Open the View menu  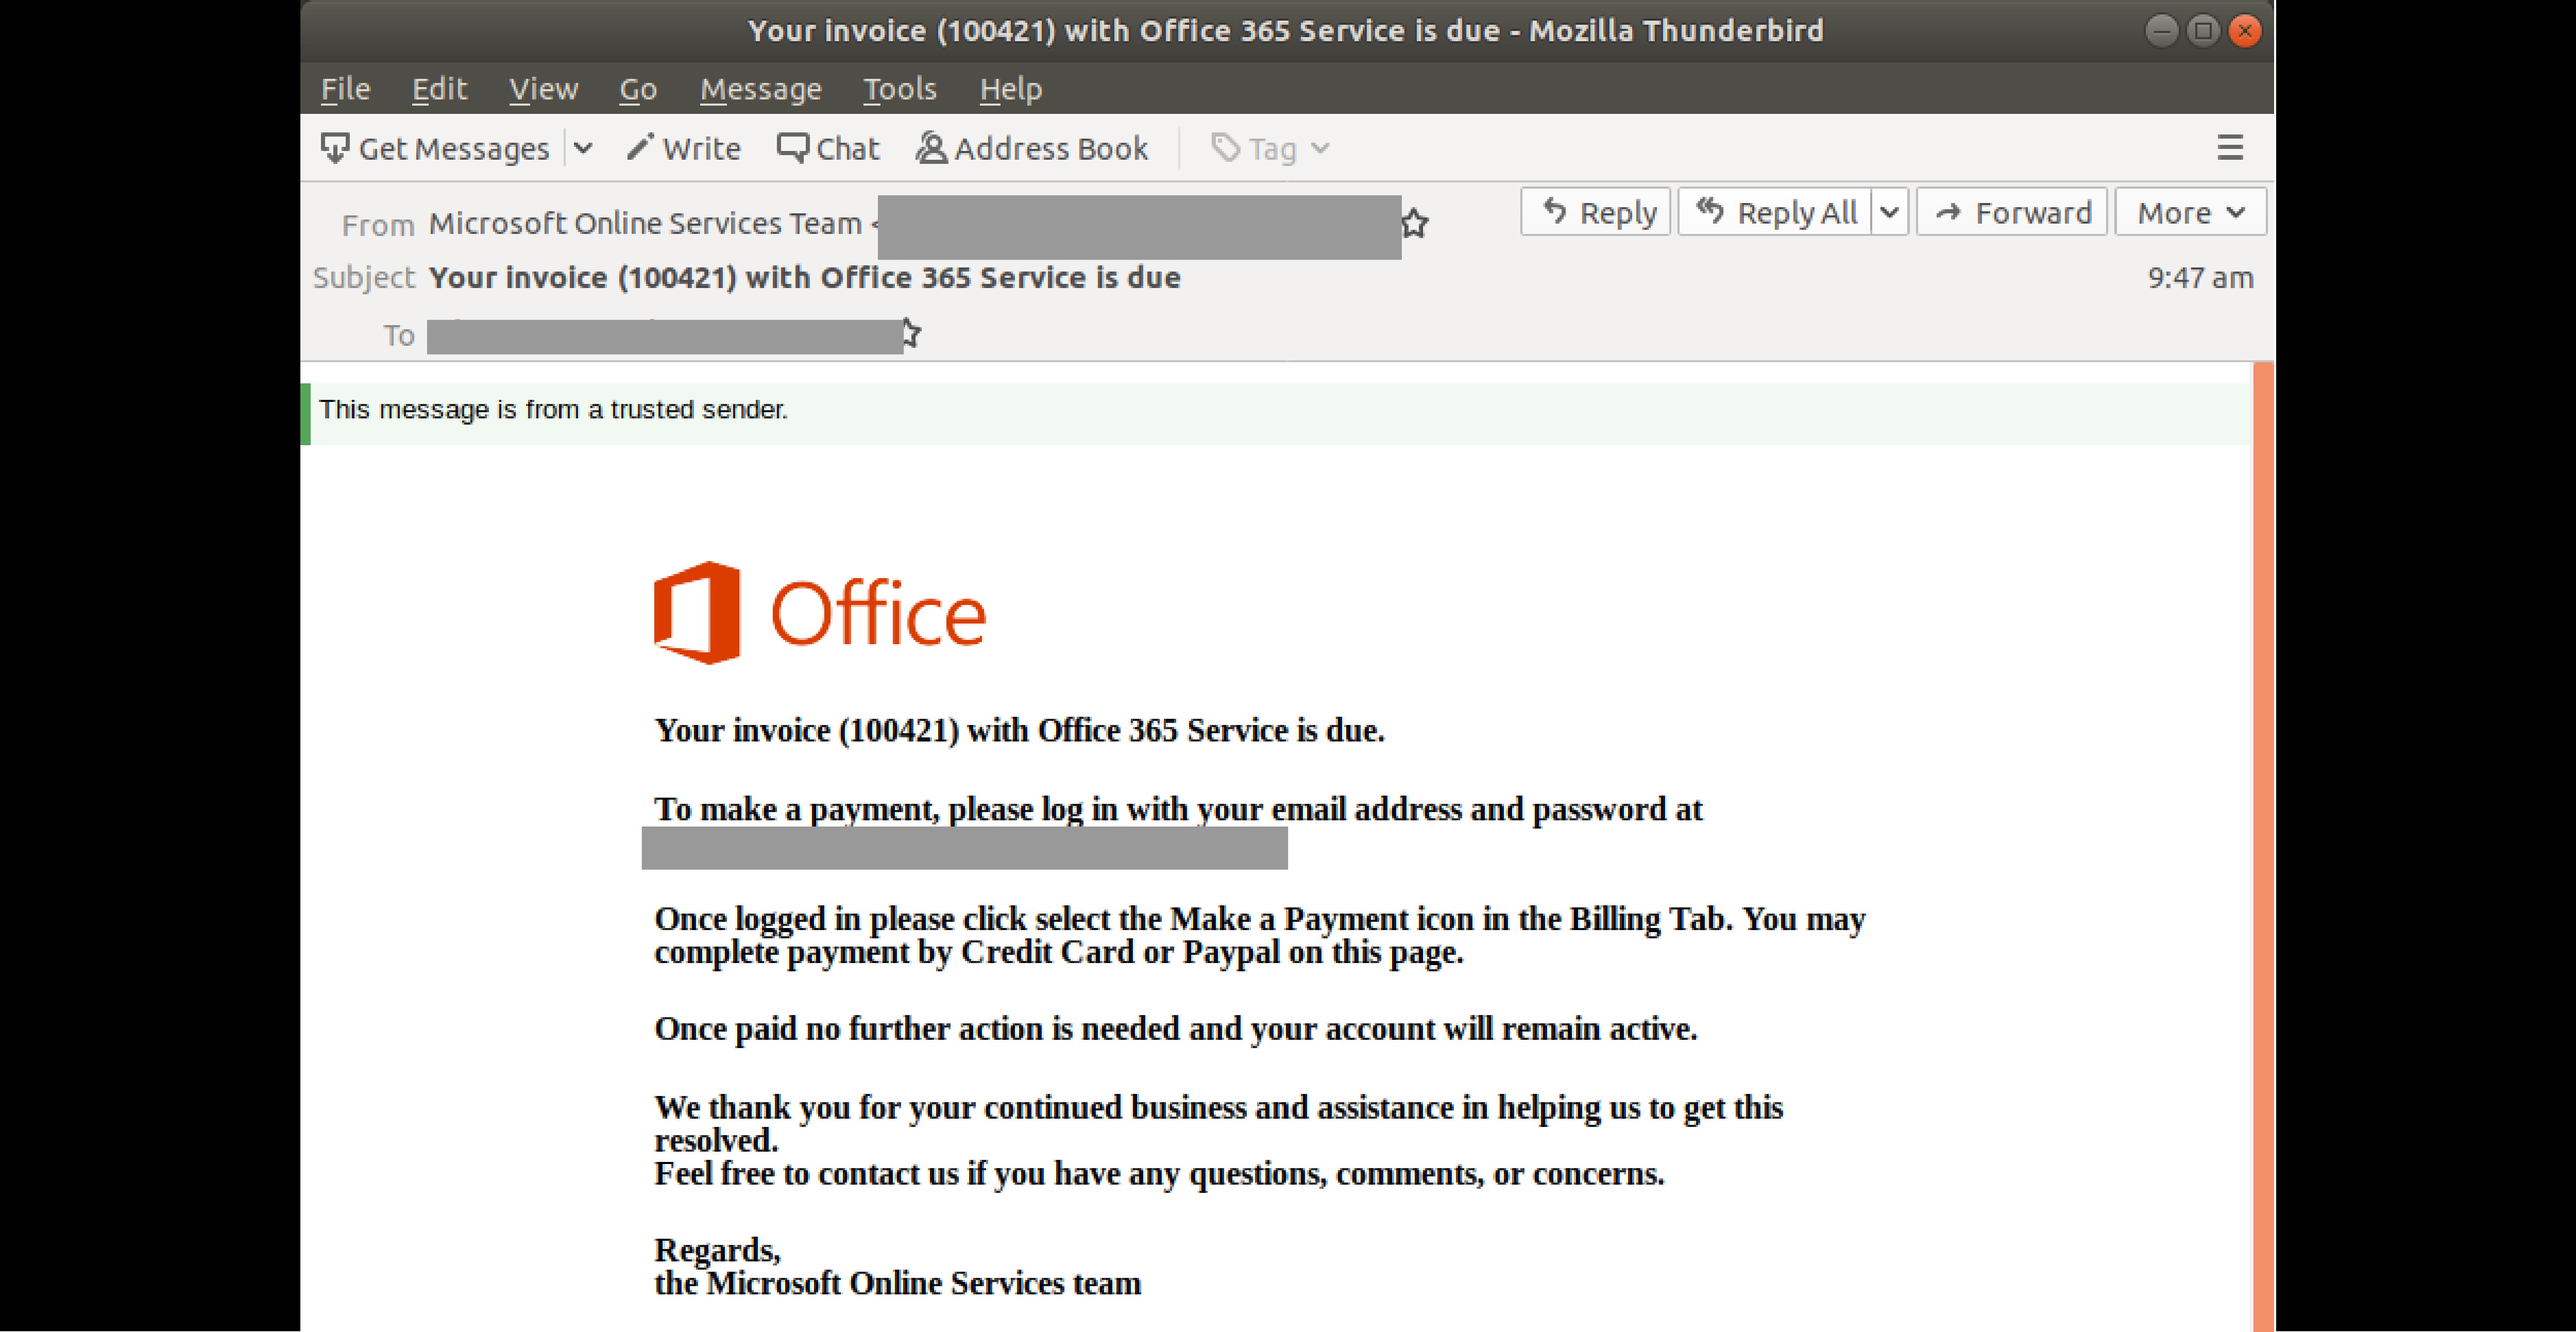(x=543, y=89)
